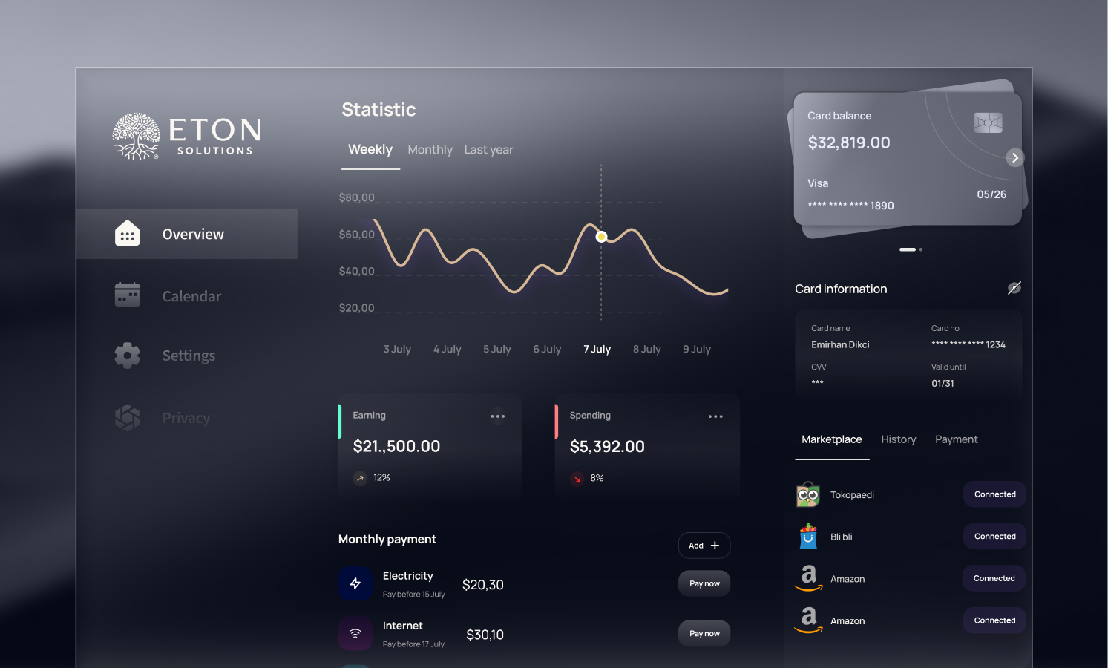1108x668 pixels.
Task: Toggle card information visibility eye icon
Action: click(1014, 288)
